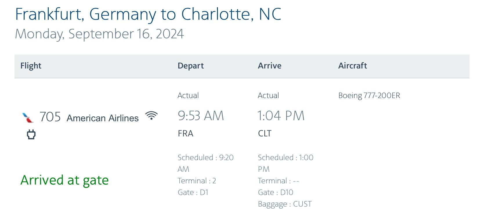484x224 pixels.
Task: Click the Baggage : CUST text
Action: click(x=285, y=204)
